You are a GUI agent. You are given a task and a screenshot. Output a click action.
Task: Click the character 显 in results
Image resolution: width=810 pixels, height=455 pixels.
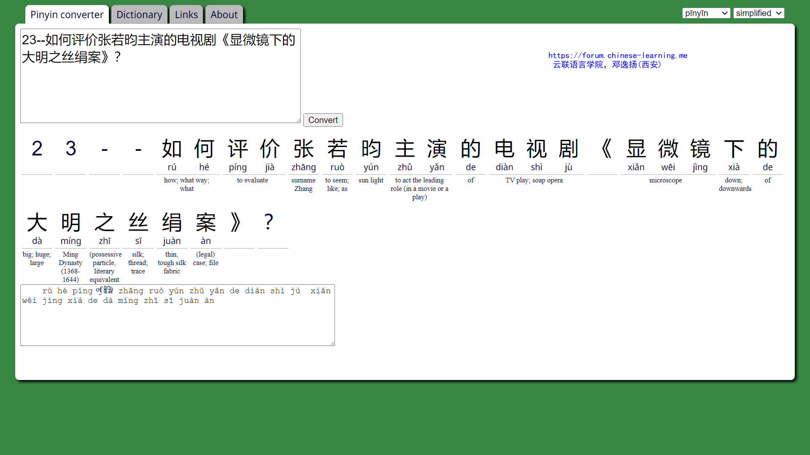[x=636, y=149]
